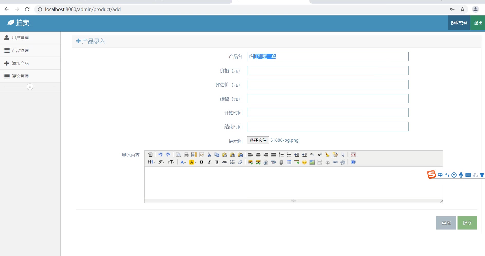This screenshot has width=485, height=256.
Task: Click 选择文件 to choose an image
Action: (x=258, y=140)
